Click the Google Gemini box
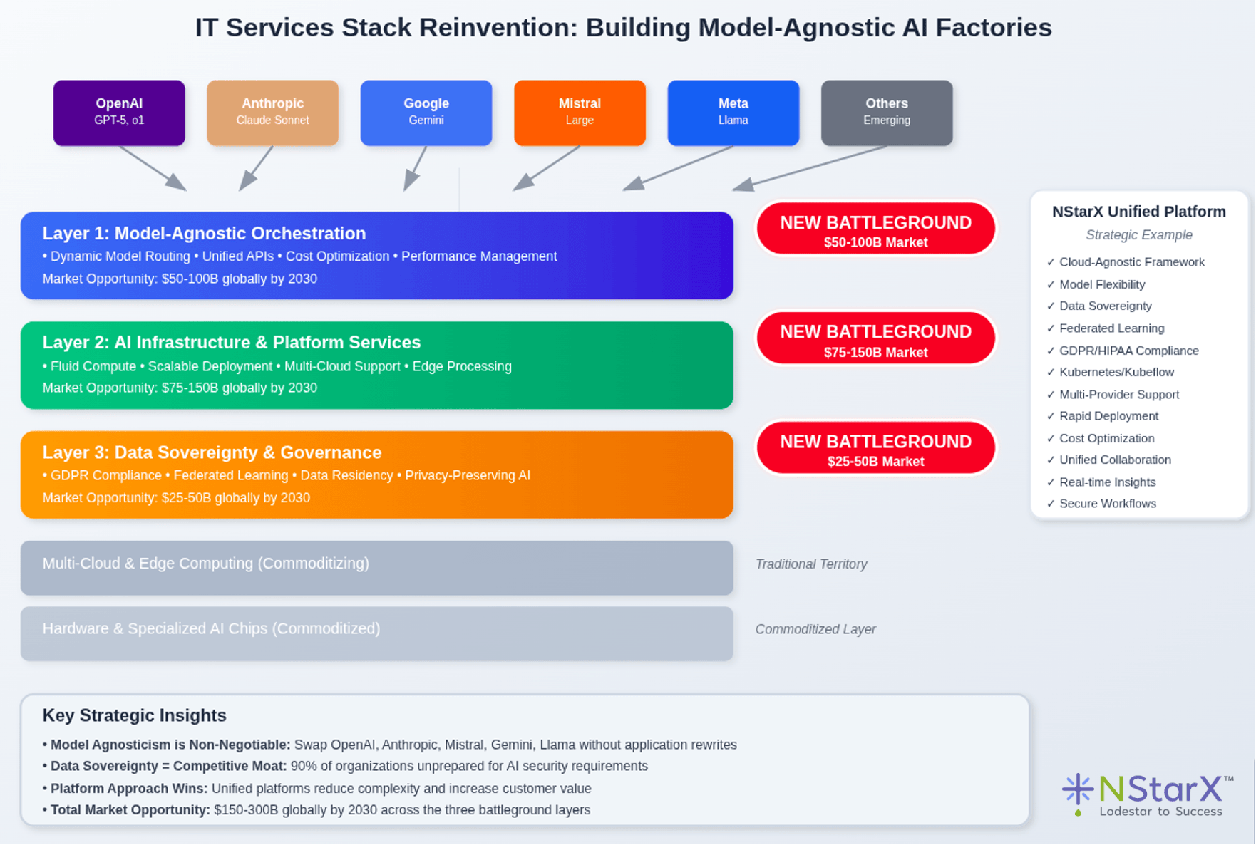Screen dimensions: 1256x845 click(426, 113)
